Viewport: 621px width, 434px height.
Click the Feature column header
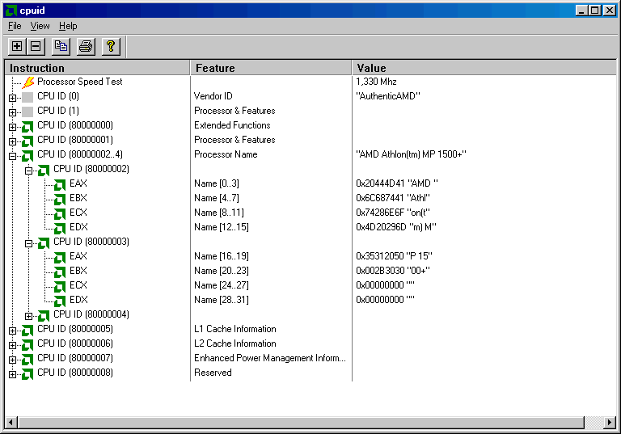coord(272,68)
